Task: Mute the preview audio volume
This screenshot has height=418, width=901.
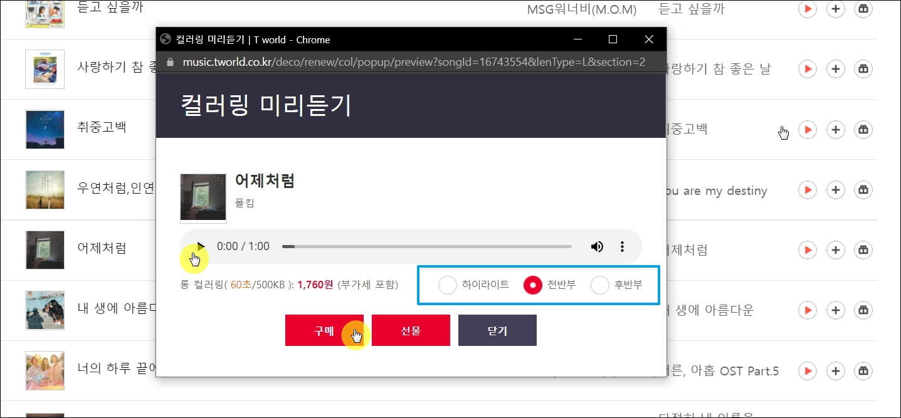Action: 597,246
